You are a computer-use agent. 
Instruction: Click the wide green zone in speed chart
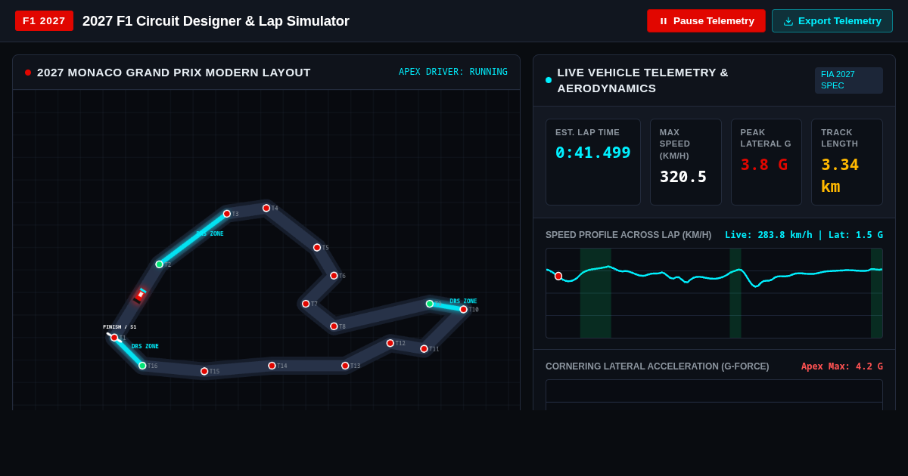coord(595,293)
